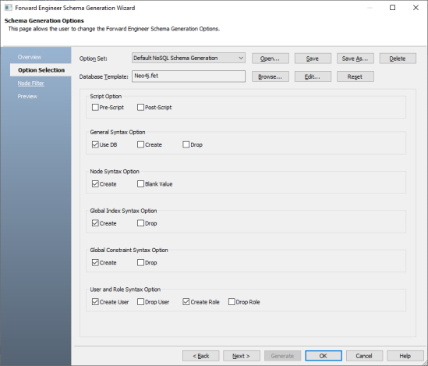The width and height of the screenshot is (428, 366).
Task: Enable the Drop User checkbox
Action: [140, 302]
